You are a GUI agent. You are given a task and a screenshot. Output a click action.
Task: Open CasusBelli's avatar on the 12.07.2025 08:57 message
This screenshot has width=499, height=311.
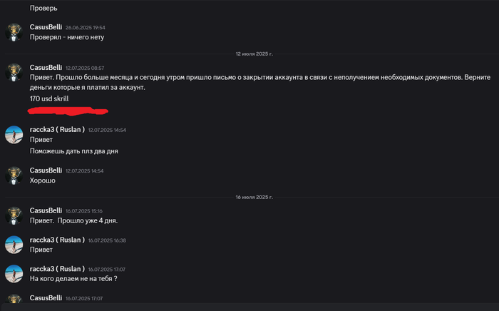tap(14, 72)
